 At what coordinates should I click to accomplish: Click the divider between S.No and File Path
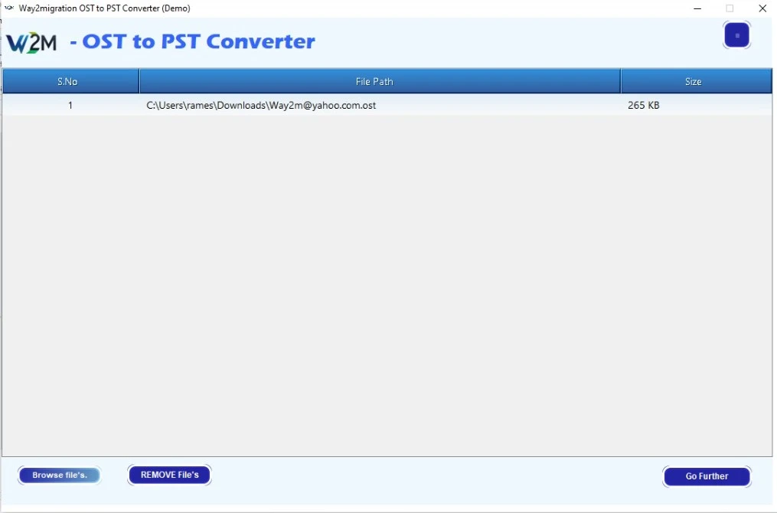coord(139,81)
